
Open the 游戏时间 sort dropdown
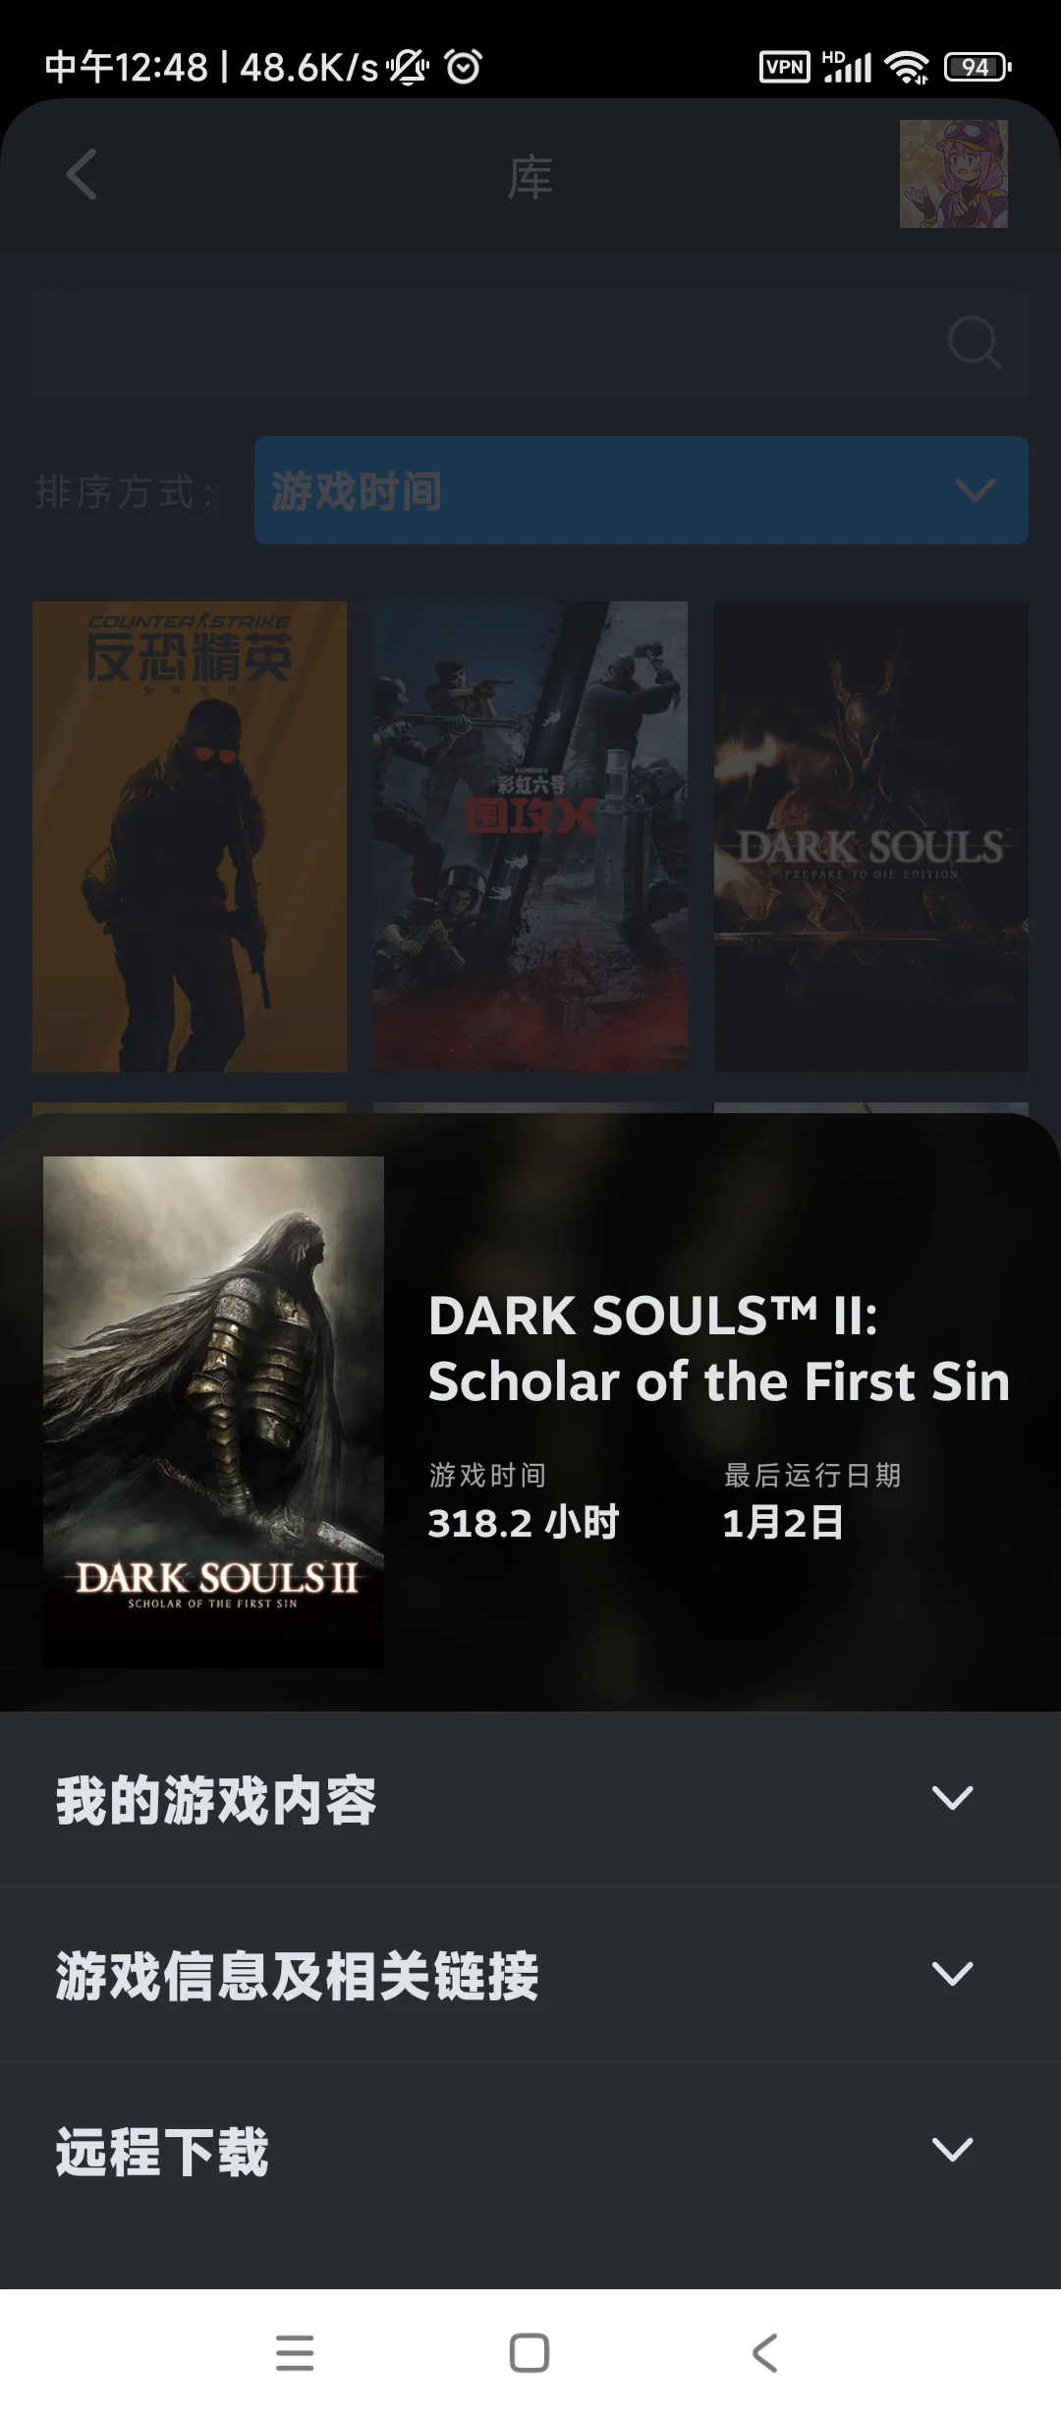pos(642,490)
